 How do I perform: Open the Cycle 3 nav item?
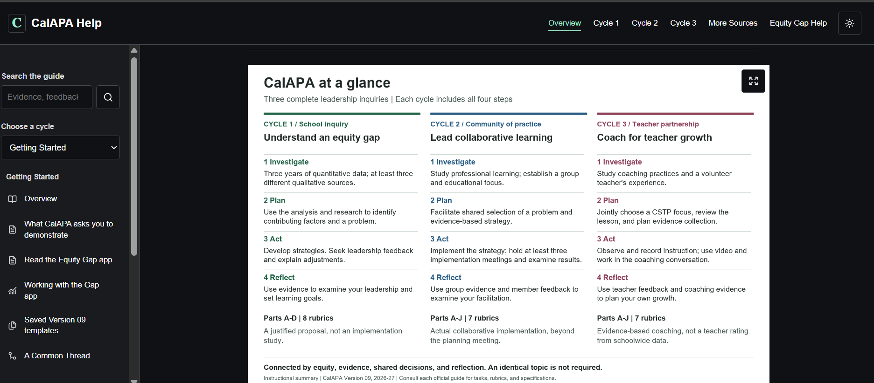[683, 23]
